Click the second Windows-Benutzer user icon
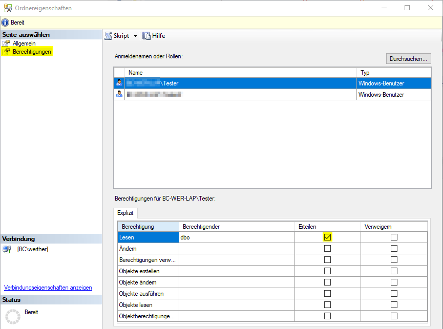This screenshot has height=329, width=443. [x=119, y=94]
